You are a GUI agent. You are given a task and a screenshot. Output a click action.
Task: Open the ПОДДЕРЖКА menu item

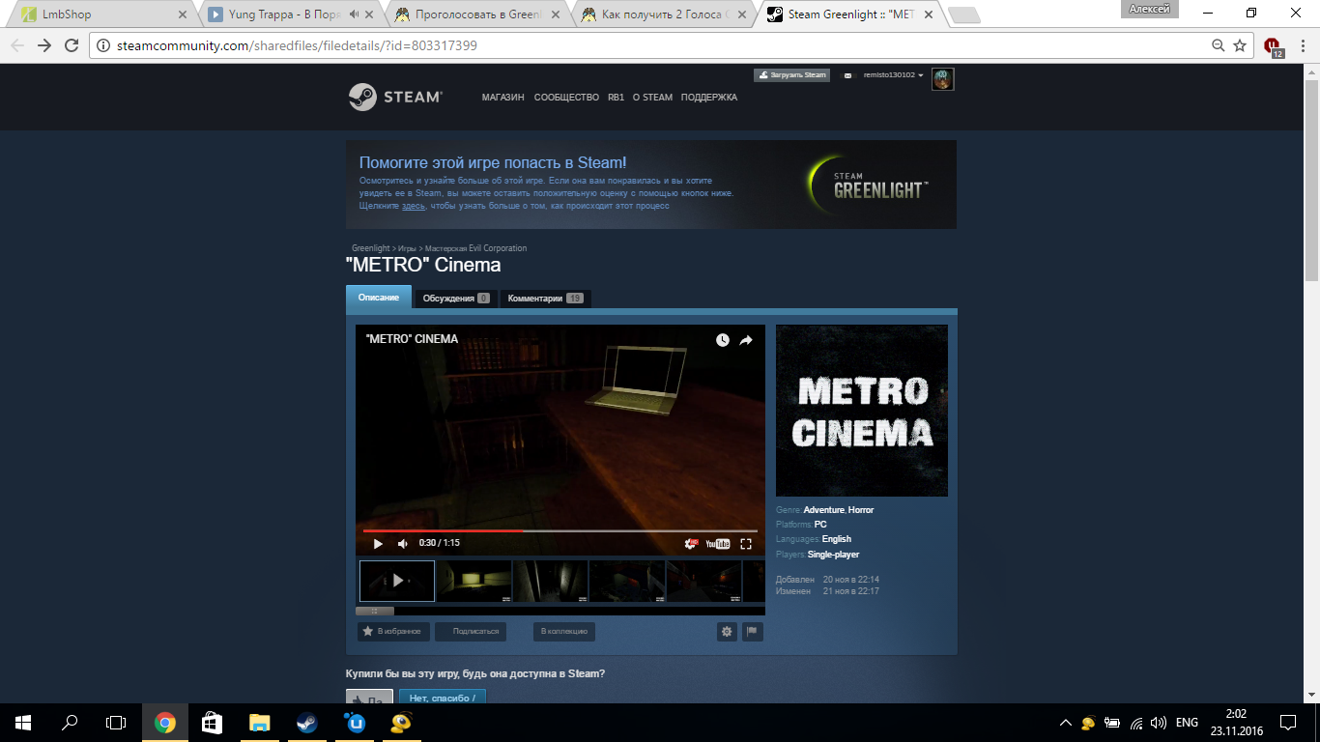pos(708,98)
